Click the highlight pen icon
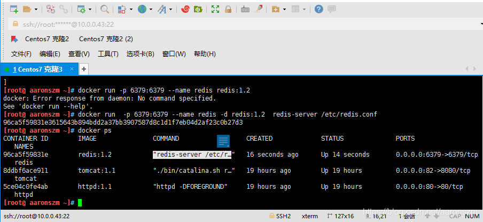Screen dimensions: 483x222 click(258, 9)
